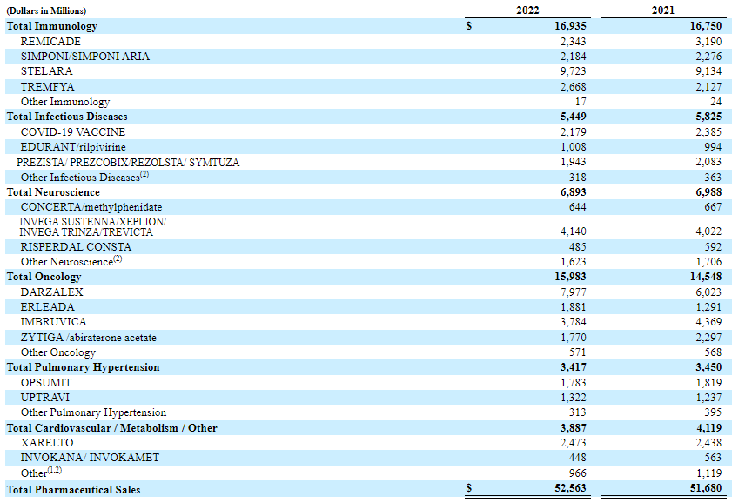Select TREMFYA 2022 value 2,668
The height and width of the screenshot is (503, 732).
(x=574, y=87)
